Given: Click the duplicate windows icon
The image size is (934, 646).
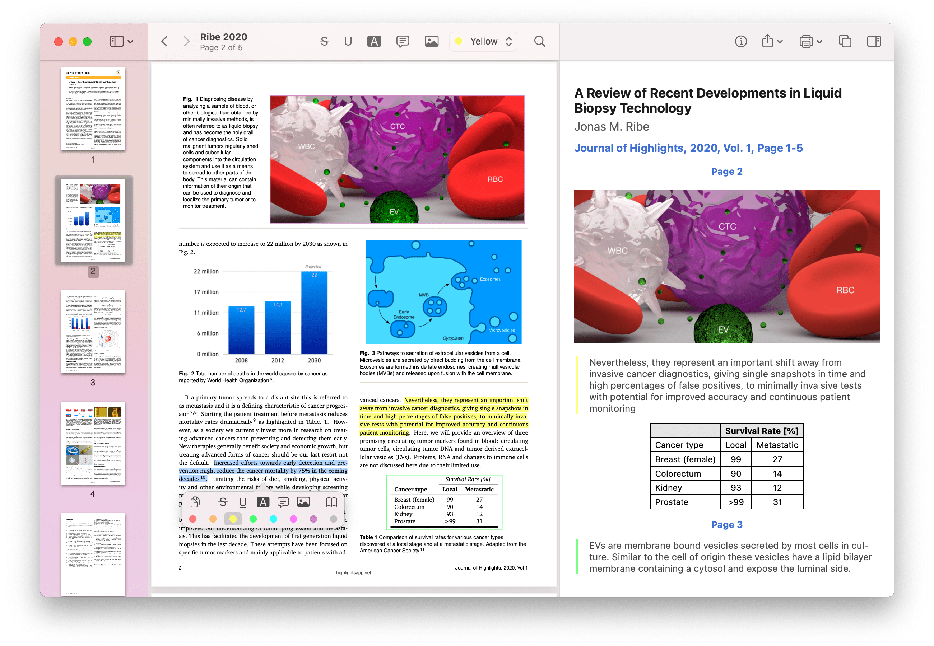Looking at the screenshot, I should click(845, 41).
